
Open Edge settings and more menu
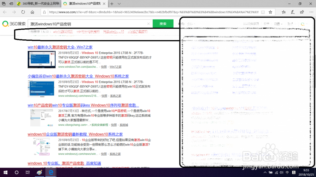tap(311, 12)
